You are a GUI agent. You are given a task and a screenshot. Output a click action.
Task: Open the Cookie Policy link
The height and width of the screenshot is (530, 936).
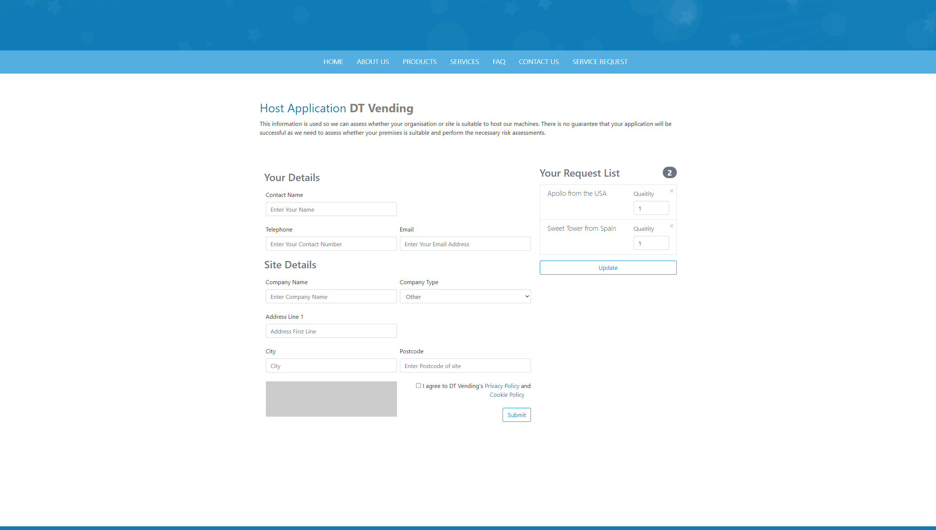pyautogui.click(x=507, y=395)
